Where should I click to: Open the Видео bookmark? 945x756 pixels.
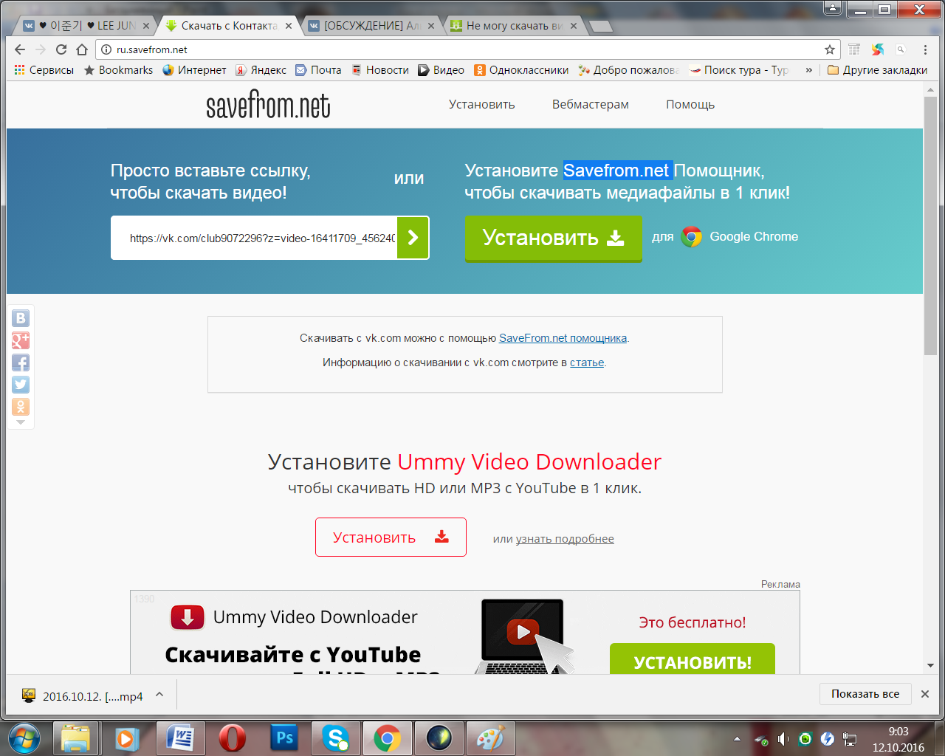441,70
